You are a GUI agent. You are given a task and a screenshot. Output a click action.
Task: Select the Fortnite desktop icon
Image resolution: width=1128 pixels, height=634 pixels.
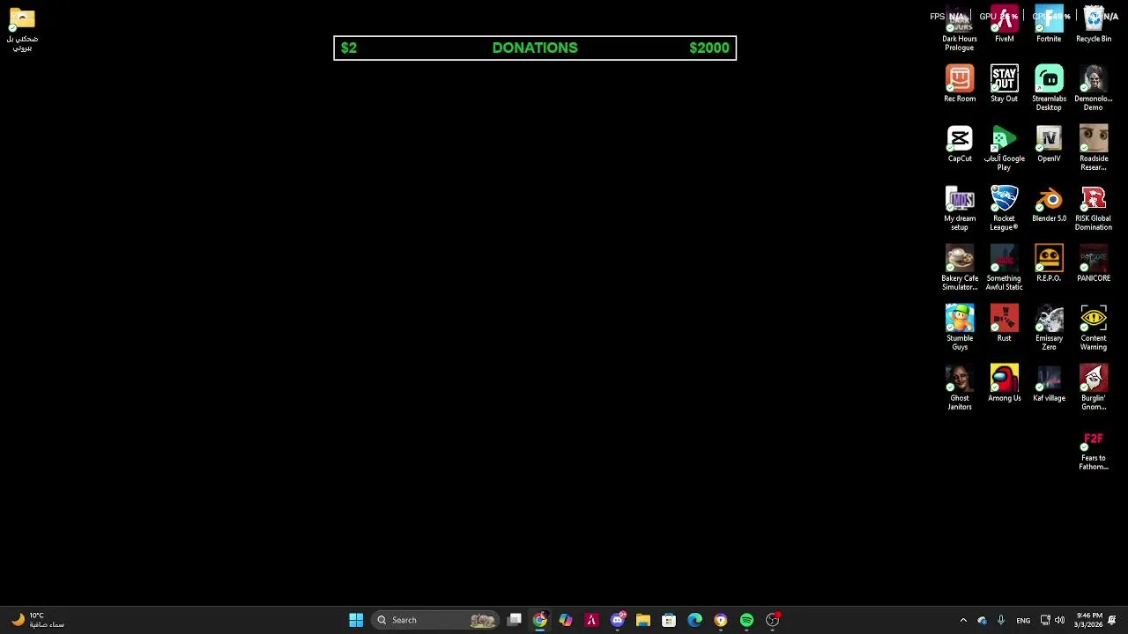pos(1049,24)
